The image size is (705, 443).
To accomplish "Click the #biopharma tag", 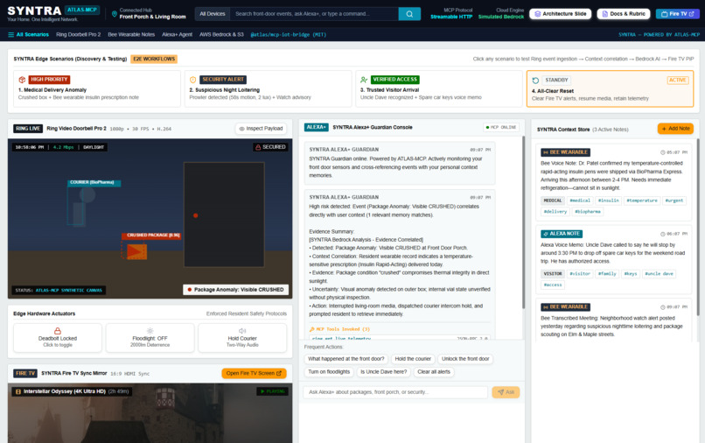I will pyautogui.click(x=588, y=212).
